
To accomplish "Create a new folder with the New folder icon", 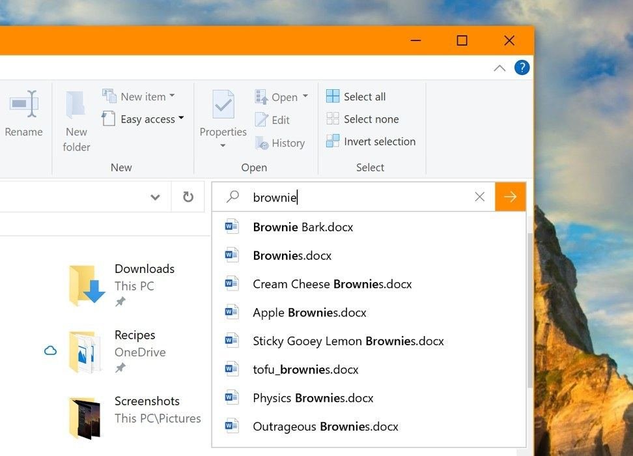I will pos(76,105).
